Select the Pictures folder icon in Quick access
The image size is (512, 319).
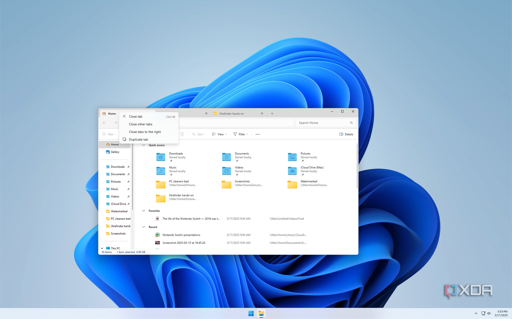(292, 157)
